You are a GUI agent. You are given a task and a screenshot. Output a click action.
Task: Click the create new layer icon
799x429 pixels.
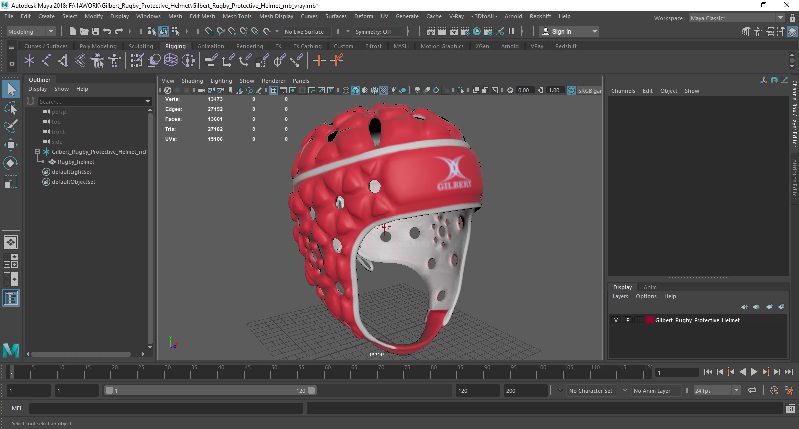(x=770, y=307)
